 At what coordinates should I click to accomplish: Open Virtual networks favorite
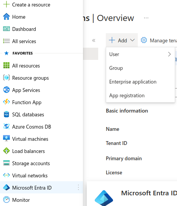click(30, 175)
